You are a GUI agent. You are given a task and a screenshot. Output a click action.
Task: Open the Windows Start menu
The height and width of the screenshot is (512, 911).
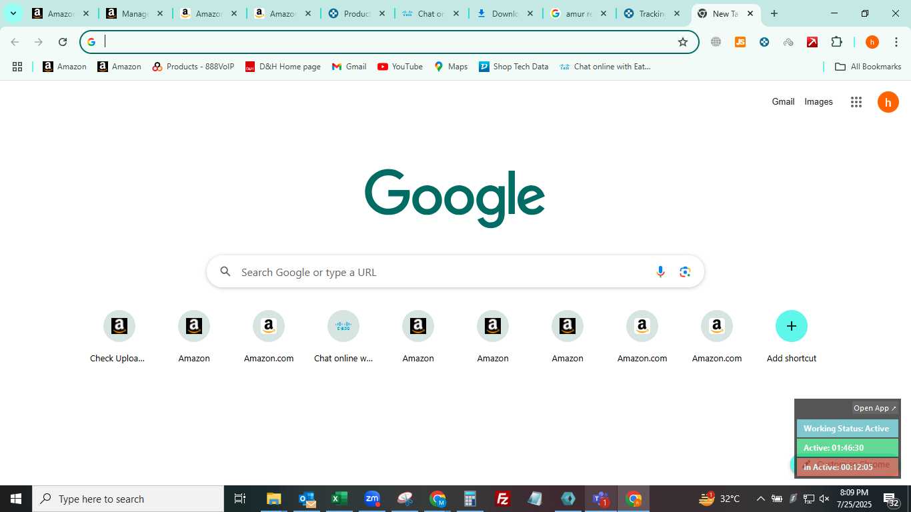16,499
